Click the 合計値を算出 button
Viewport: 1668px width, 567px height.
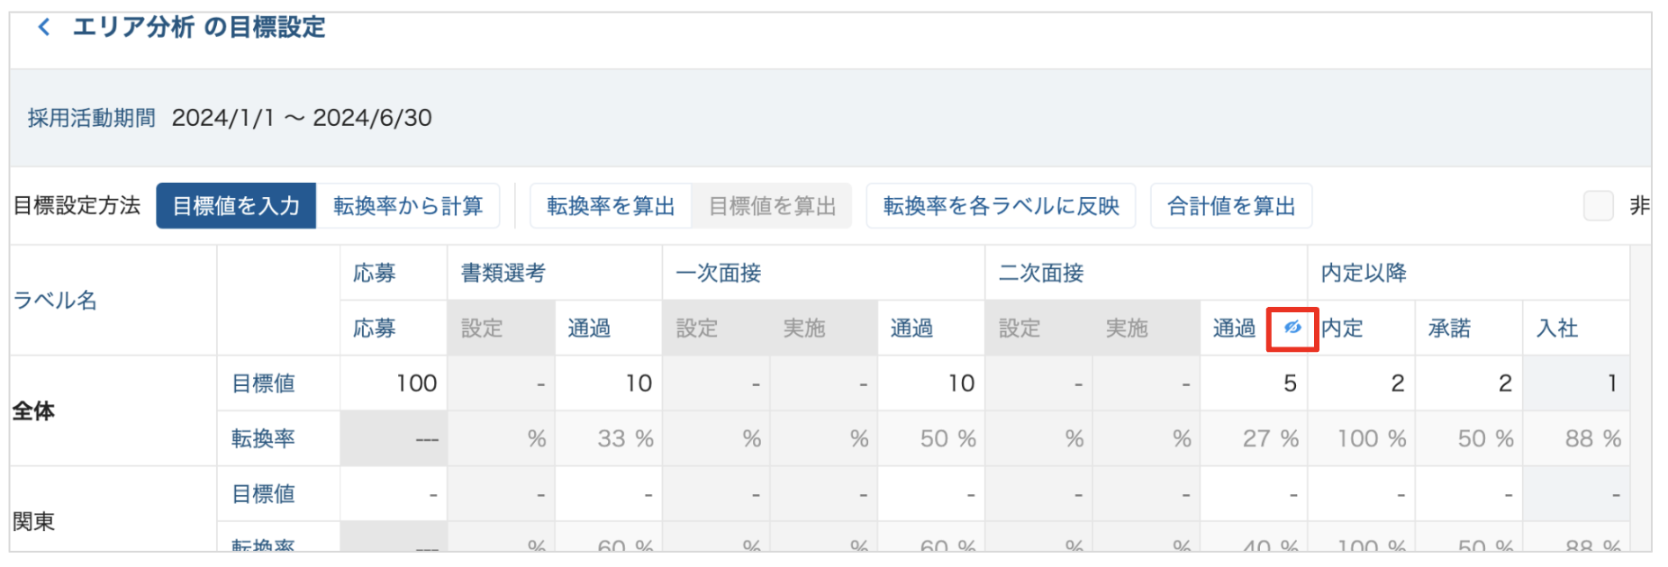(x=1230, y=206)
